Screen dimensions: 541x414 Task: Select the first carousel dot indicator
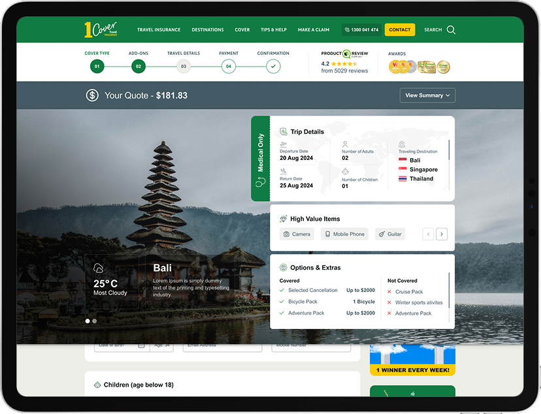88,321
